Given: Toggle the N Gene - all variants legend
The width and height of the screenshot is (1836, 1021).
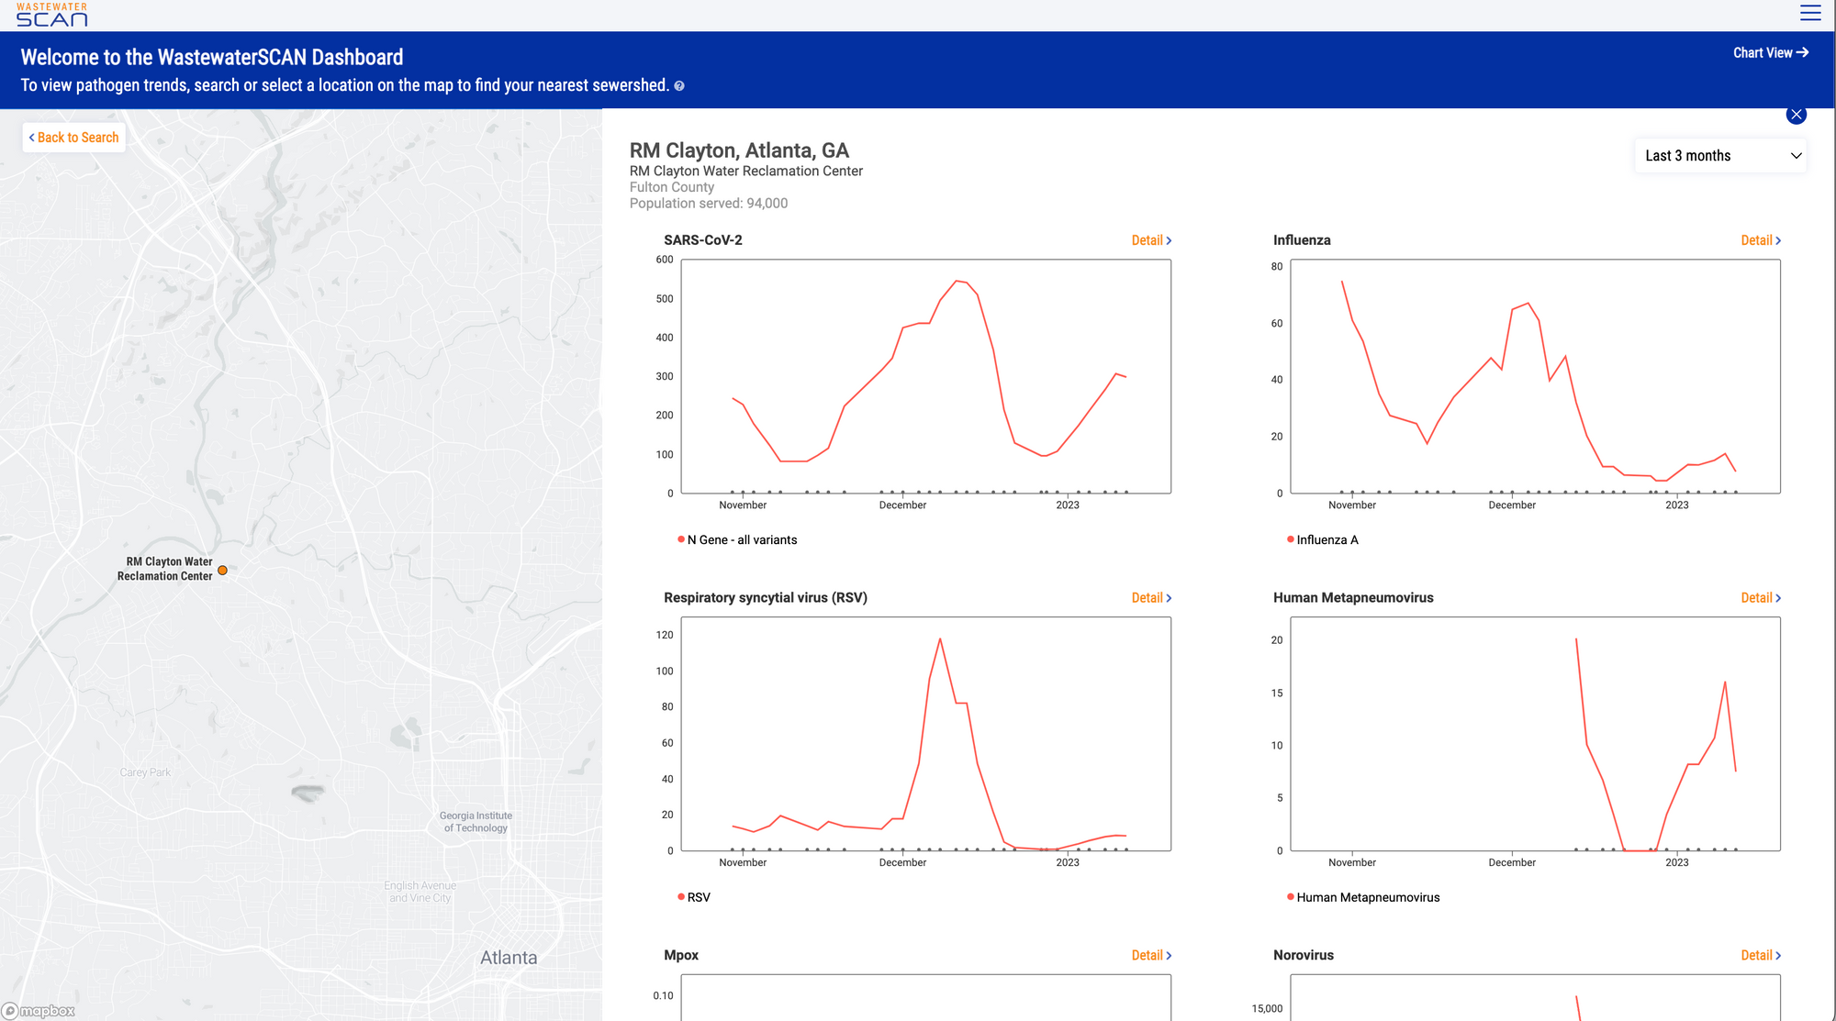Looking at the screenshot, I should point(741,540).
